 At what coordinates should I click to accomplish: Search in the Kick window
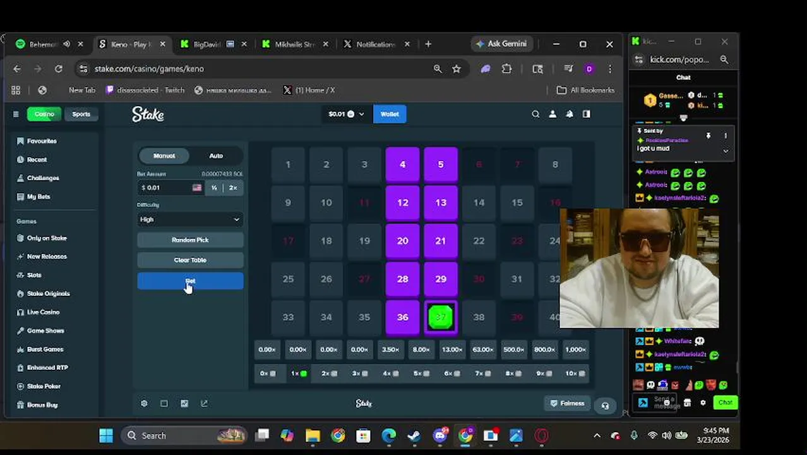coord(724,59)
